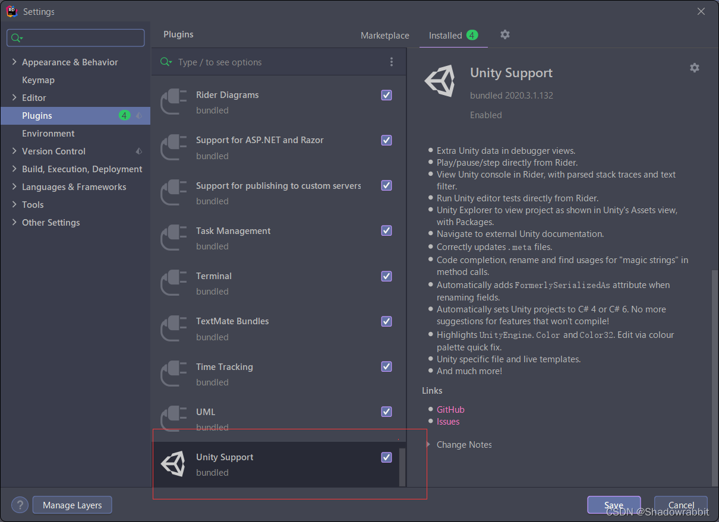Click the plugin description scrollbar
The image size is (719, 522).
coord(715,378)
